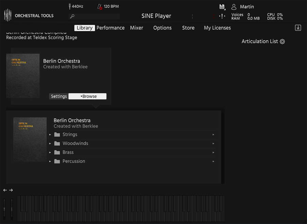
Task: Click the lower Berlin Orchestra cover in browser
Action: [30, 139]
